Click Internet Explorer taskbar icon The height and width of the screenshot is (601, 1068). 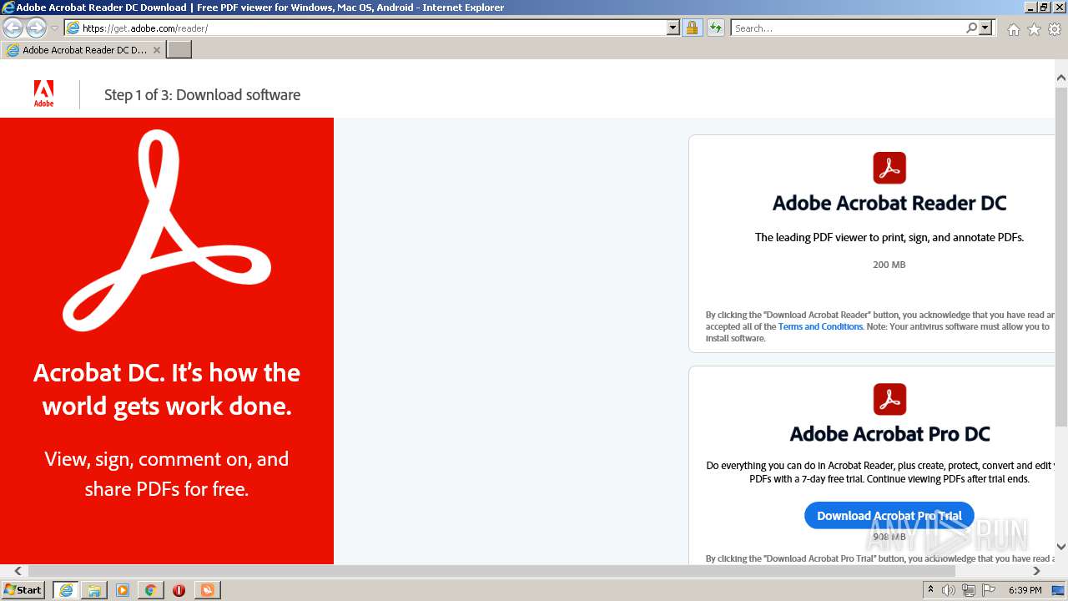click(66, 590)
